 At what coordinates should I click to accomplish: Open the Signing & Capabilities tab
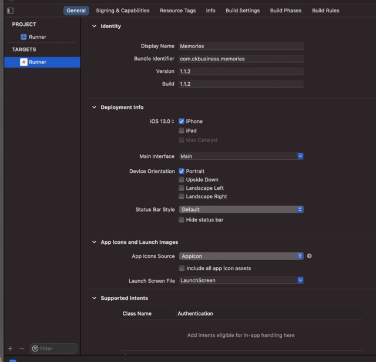point(123,11)
